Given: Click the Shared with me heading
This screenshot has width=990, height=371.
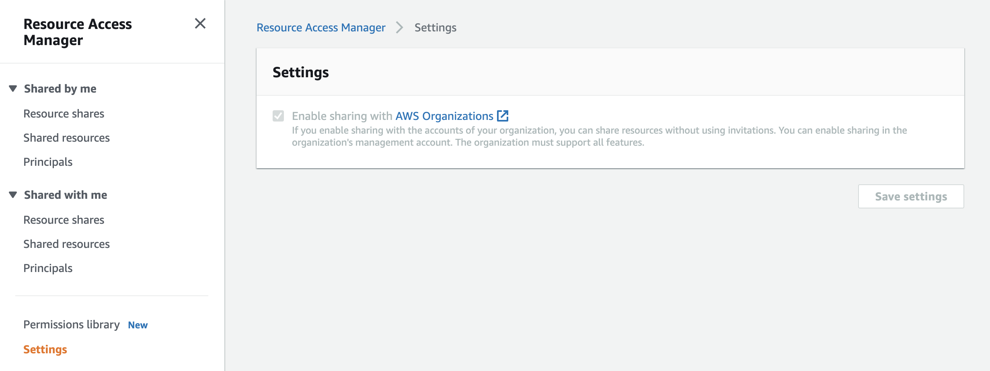Looking at the screenshot, I should point(66,195).
